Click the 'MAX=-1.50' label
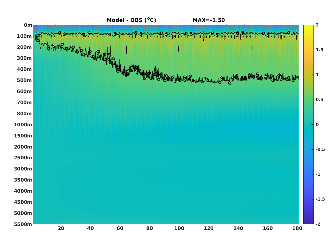 [209, 20]
